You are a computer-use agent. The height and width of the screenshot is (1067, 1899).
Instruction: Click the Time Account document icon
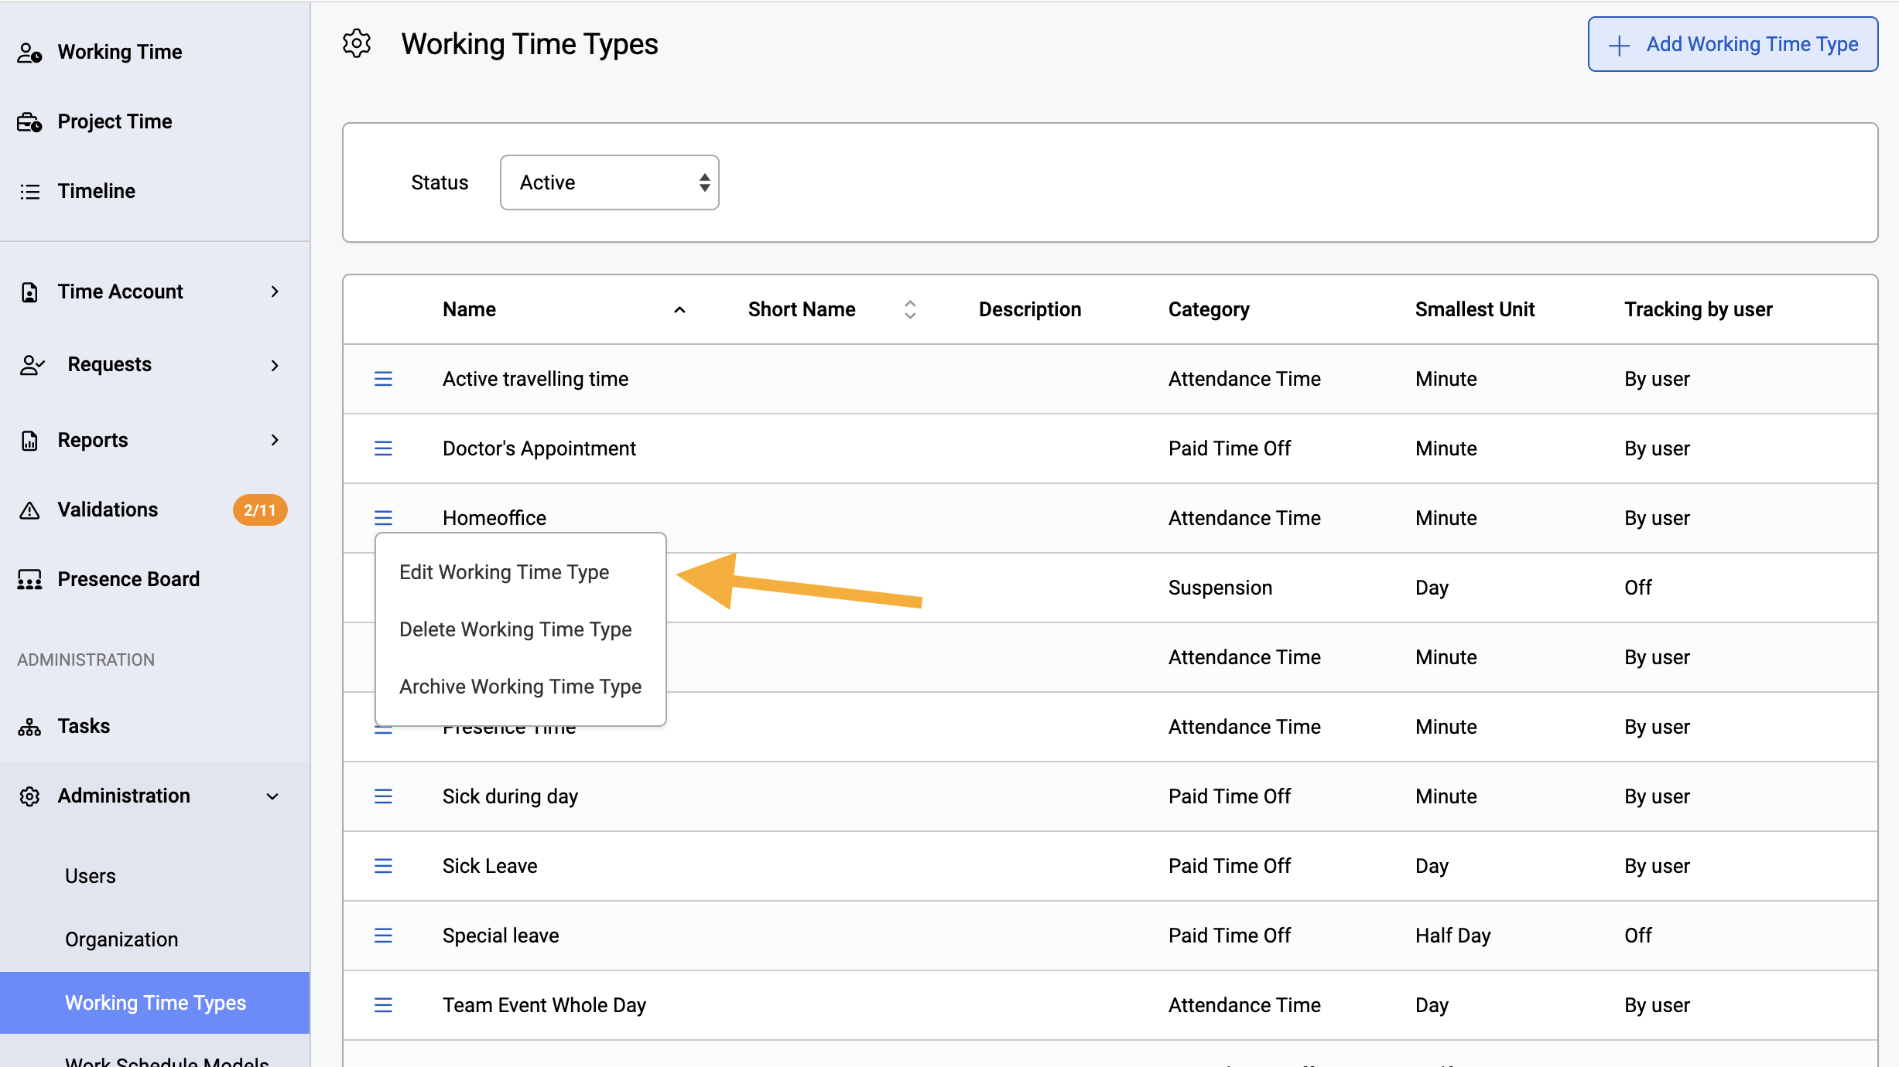[x=29, y=292]
